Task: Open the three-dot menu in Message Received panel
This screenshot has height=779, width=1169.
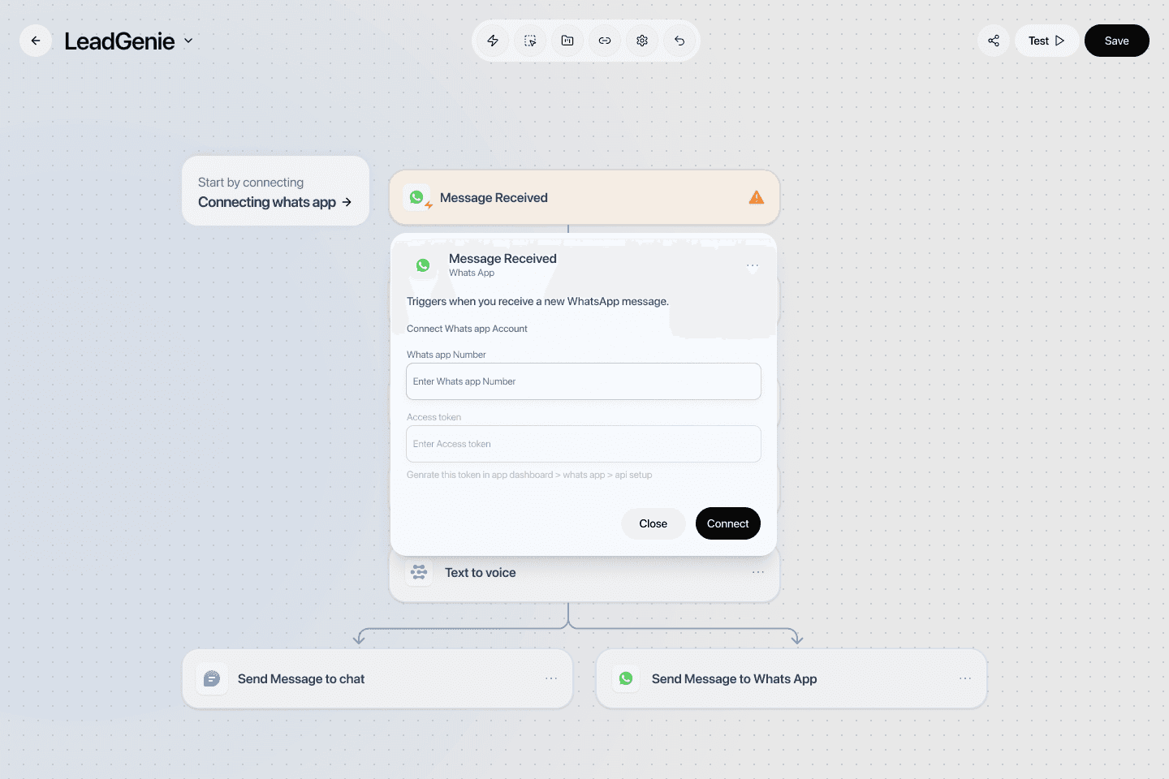Action: 753,265
